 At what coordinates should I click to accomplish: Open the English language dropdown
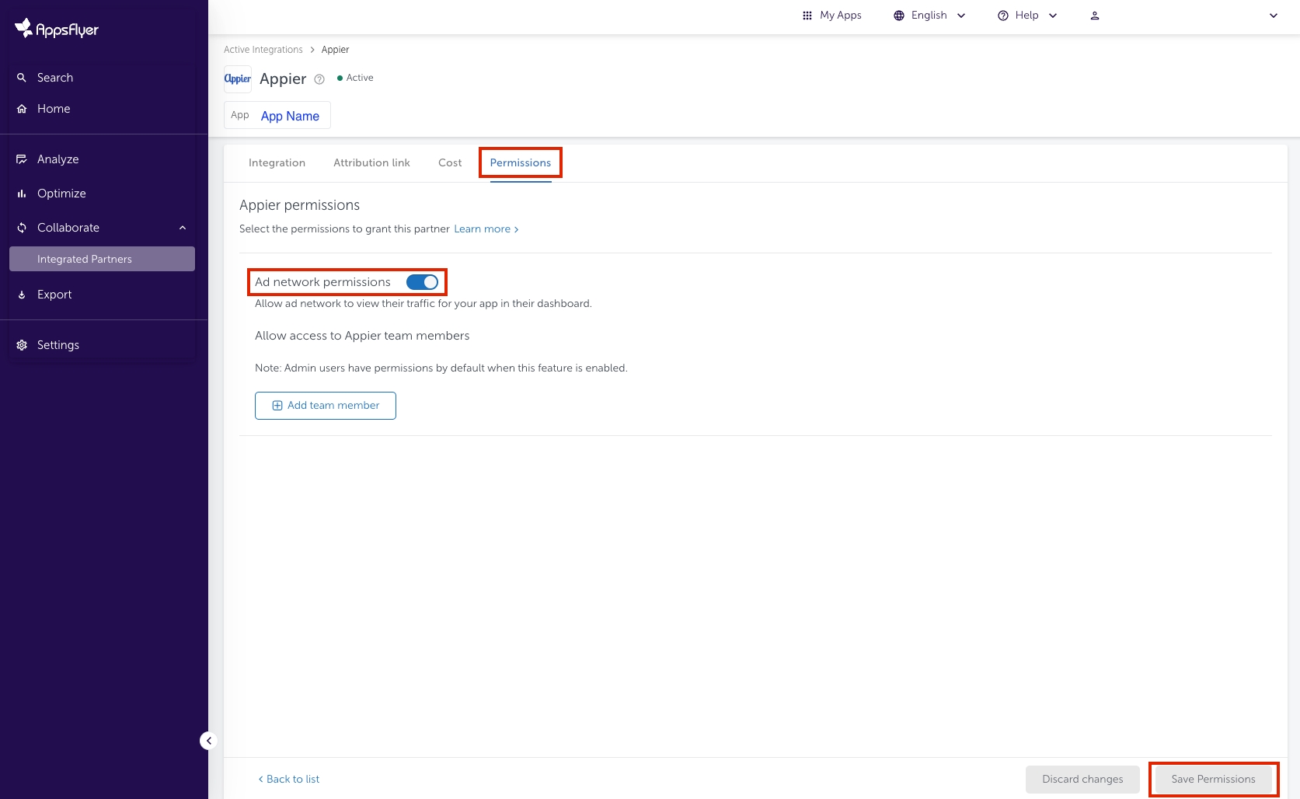point(929,16)
